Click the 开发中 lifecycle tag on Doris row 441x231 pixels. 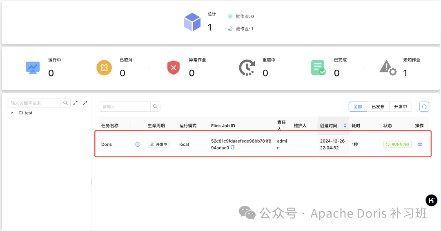[158, 144]
